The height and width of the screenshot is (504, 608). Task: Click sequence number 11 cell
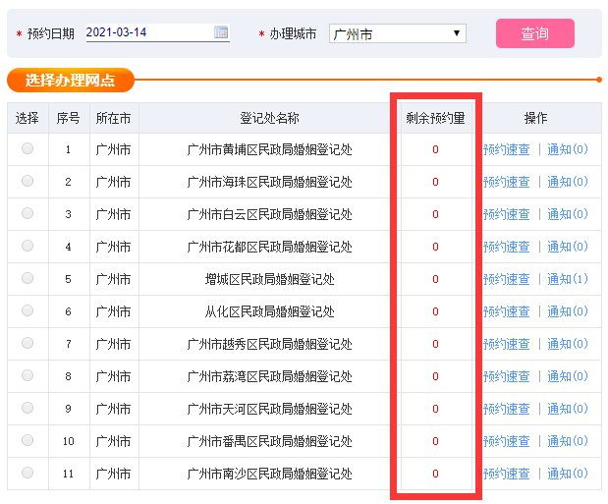click(68, 474)
